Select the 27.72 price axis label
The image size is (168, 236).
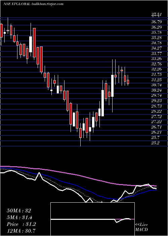[156, 117]
